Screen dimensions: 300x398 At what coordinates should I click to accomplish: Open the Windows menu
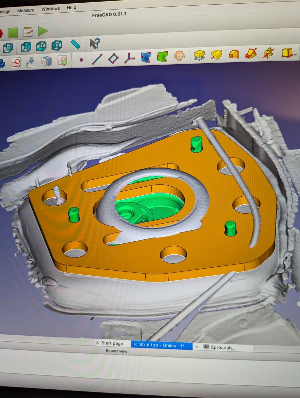[50, 9]
